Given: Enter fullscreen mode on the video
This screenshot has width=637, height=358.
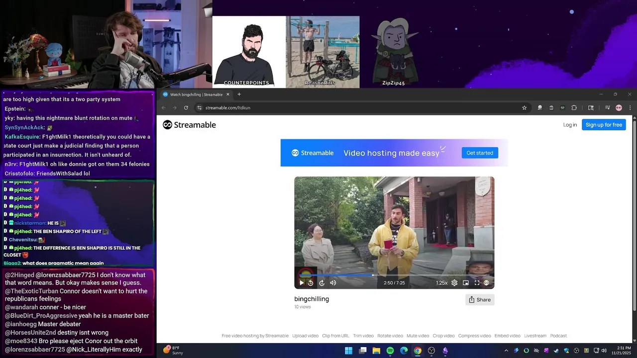Looking at the screenshot, I should click(x=477, y=283).
